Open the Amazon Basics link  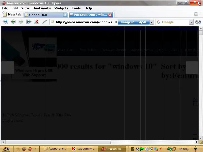coord(142,50)
